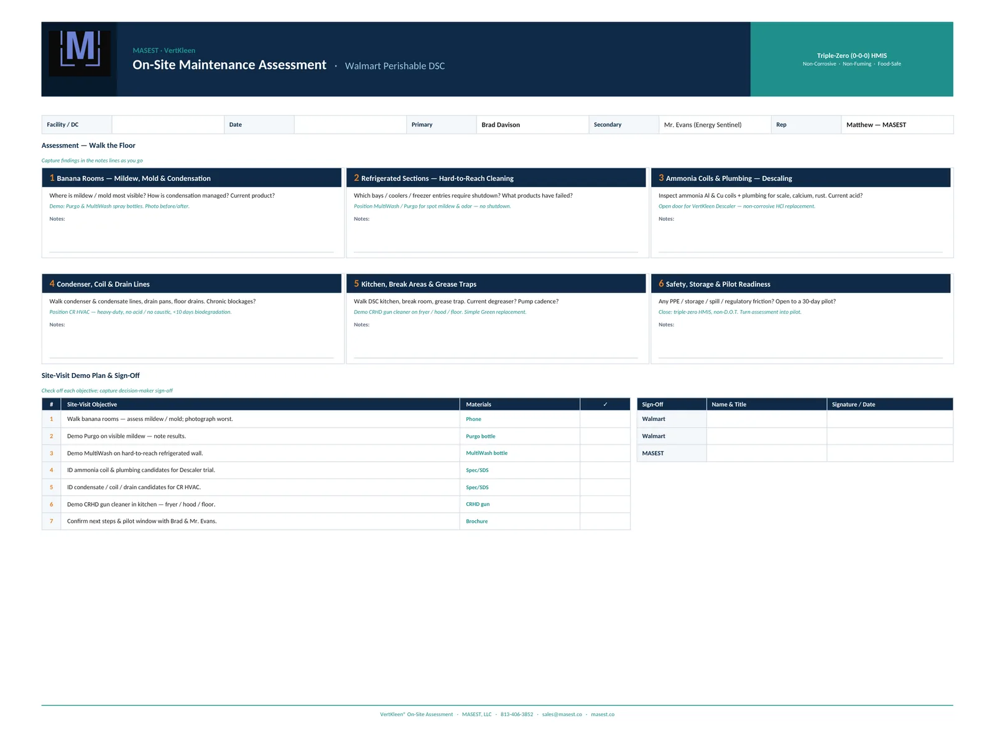Click the CRHD gun materials entry
Screen dimensions: 995x746
(x=478, y=504)
